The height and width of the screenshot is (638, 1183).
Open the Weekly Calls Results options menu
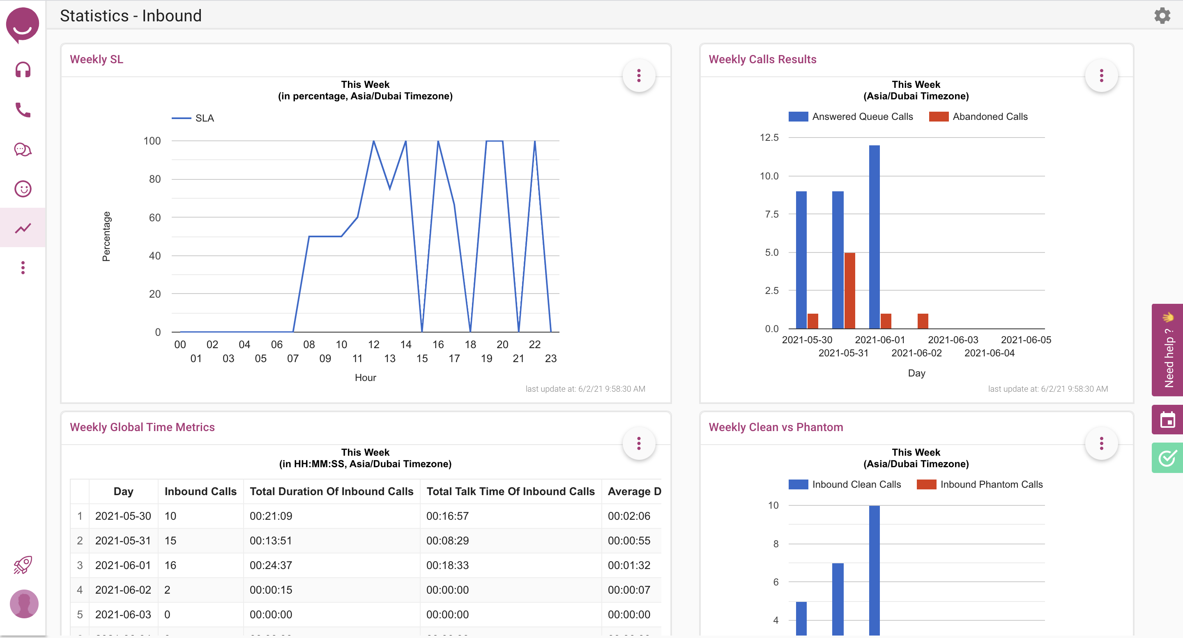(1101, 76)
